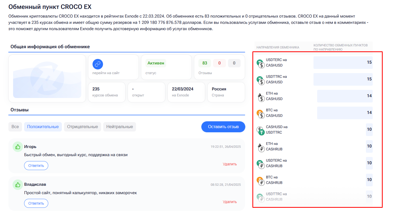395x213 pixels.
Task: Switch to the Положительные reviews tab
Action: (43, 127)
